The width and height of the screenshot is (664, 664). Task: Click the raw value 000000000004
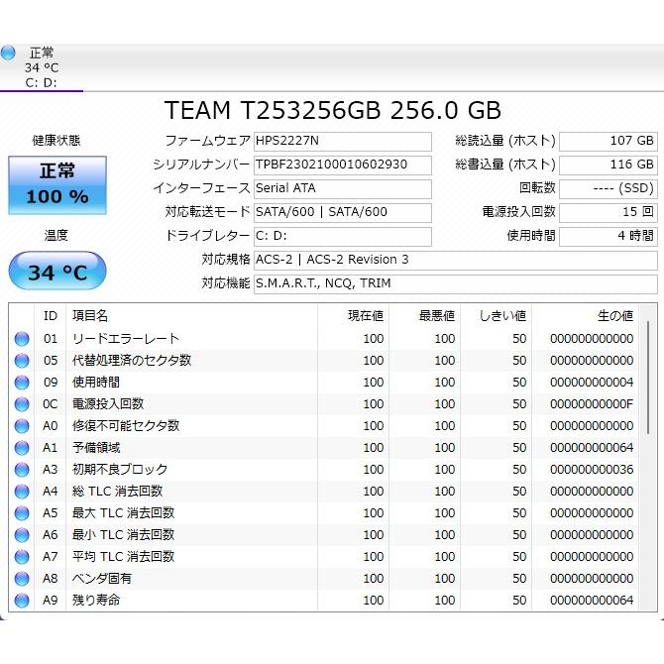[592, 383]
